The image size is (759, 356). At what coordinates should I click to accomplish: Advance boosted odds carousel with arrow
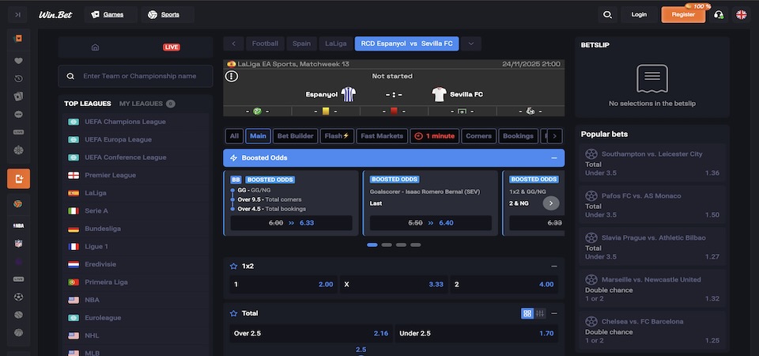click(551, 203)
